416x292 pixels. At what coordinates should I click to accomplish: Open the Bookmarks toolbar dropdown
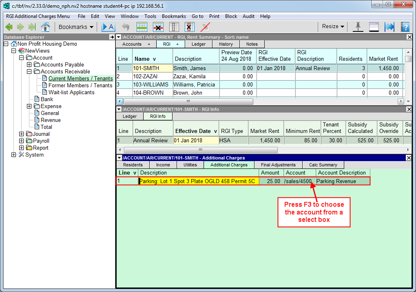tap(76, 27)
